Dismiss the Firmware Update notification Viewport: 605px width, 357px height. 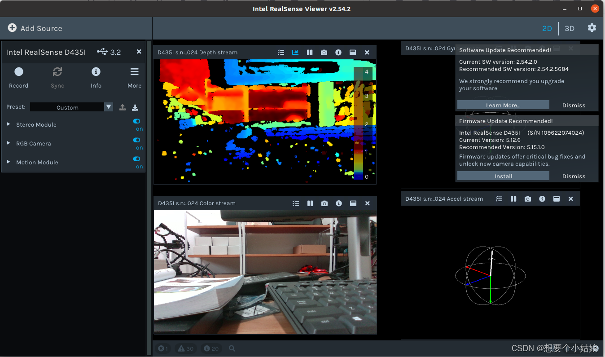click(x=574, y=176)
